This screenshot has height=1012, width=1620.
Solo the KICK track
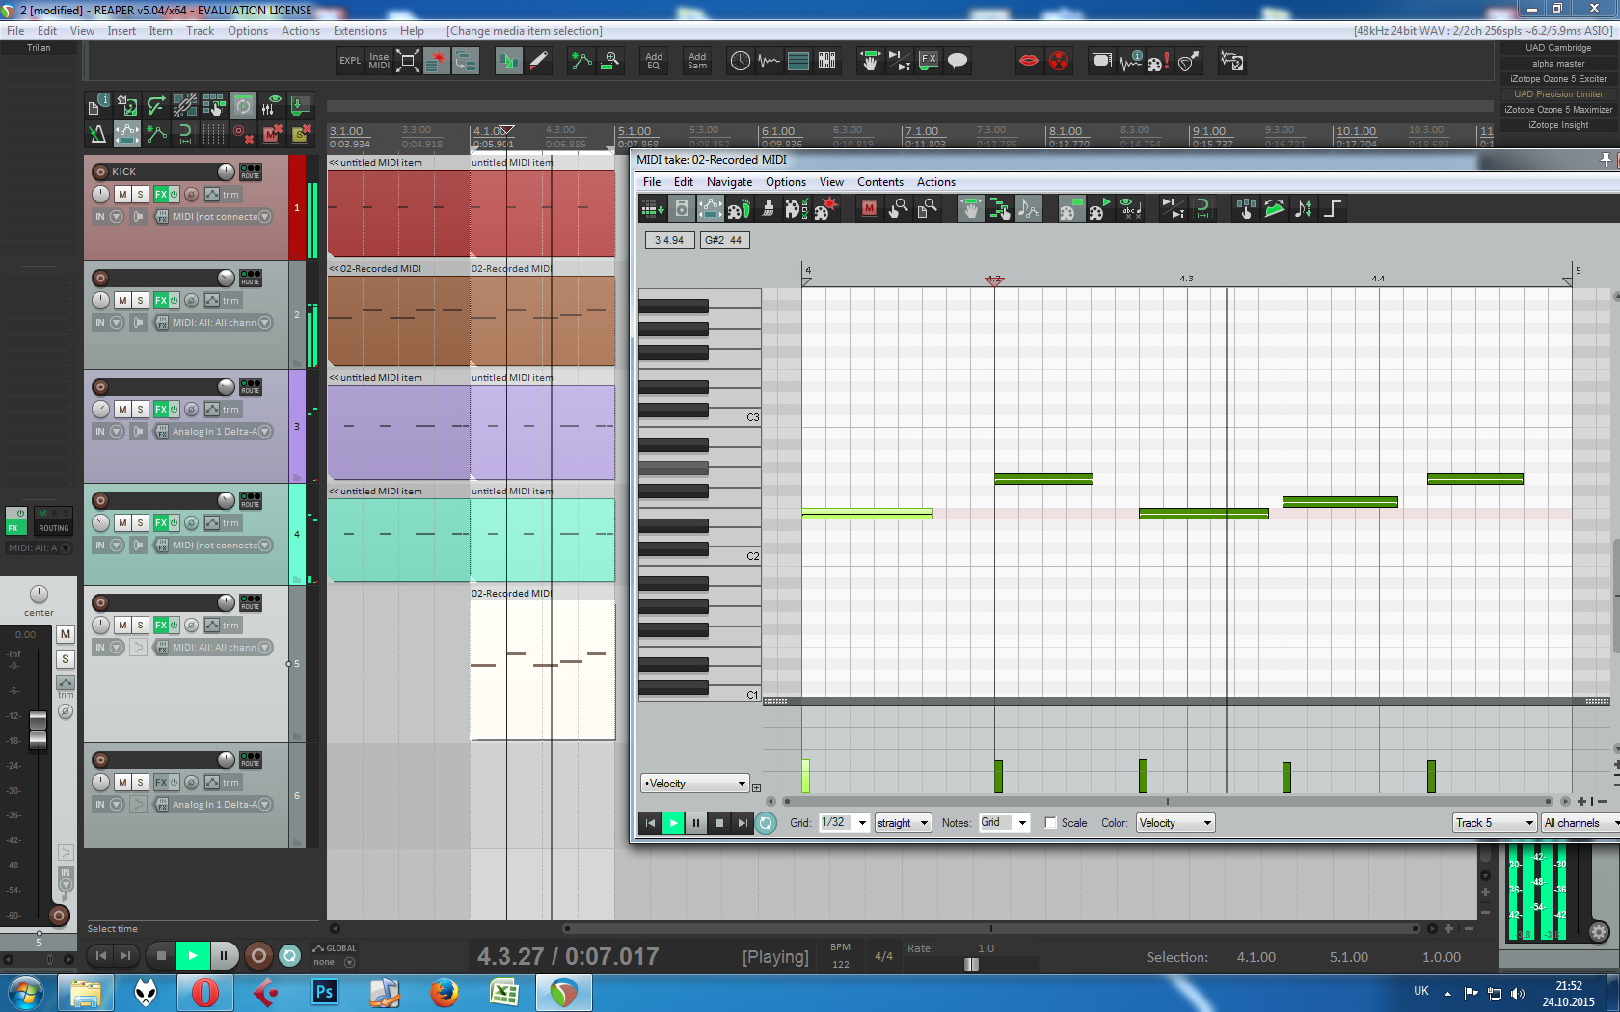(x=140, y=195)
